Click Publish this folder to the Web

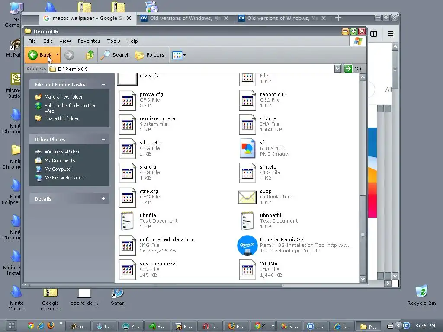[70, 108]
